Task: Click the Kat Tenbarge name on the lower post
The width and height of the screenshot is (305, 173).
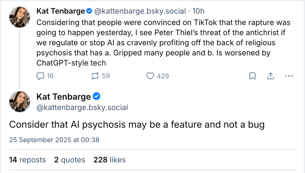Action: (x=64, y=96)
